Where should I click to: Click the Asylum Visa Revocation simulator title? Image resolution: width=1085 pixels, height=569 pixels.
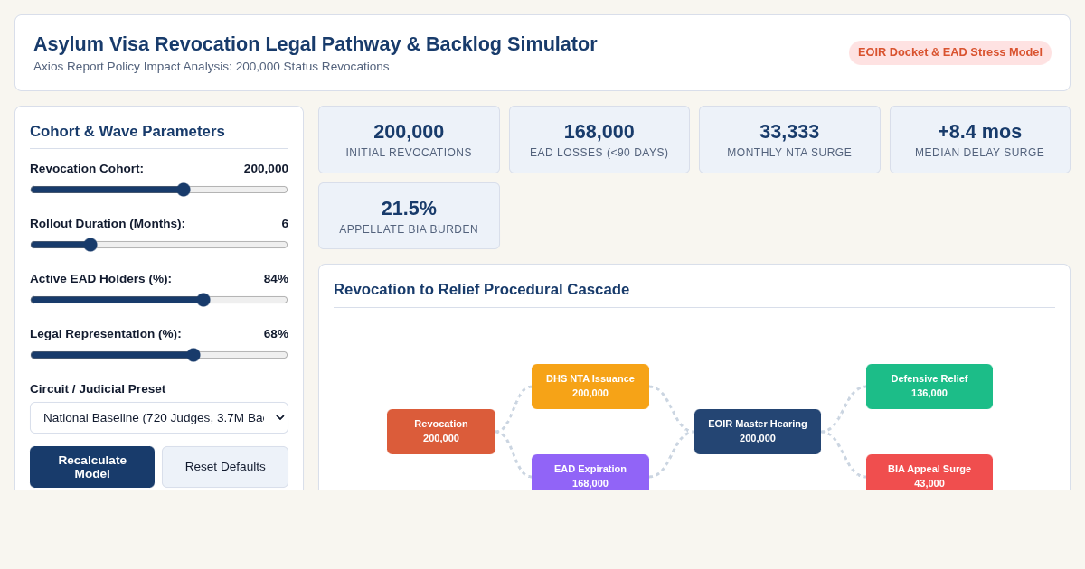(316, 44)
